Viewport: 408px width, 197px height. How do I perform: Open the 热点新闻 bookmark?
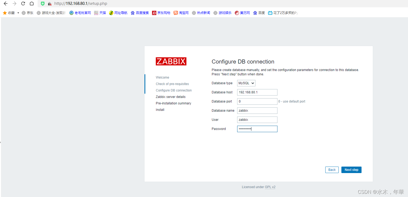[201, 13]
